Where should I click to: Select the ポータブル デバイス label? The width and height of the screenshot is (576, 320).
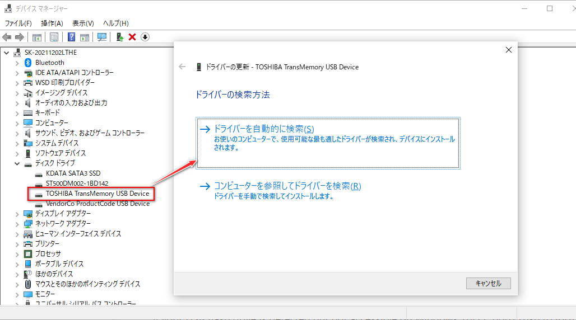click(x=59, y=264)
